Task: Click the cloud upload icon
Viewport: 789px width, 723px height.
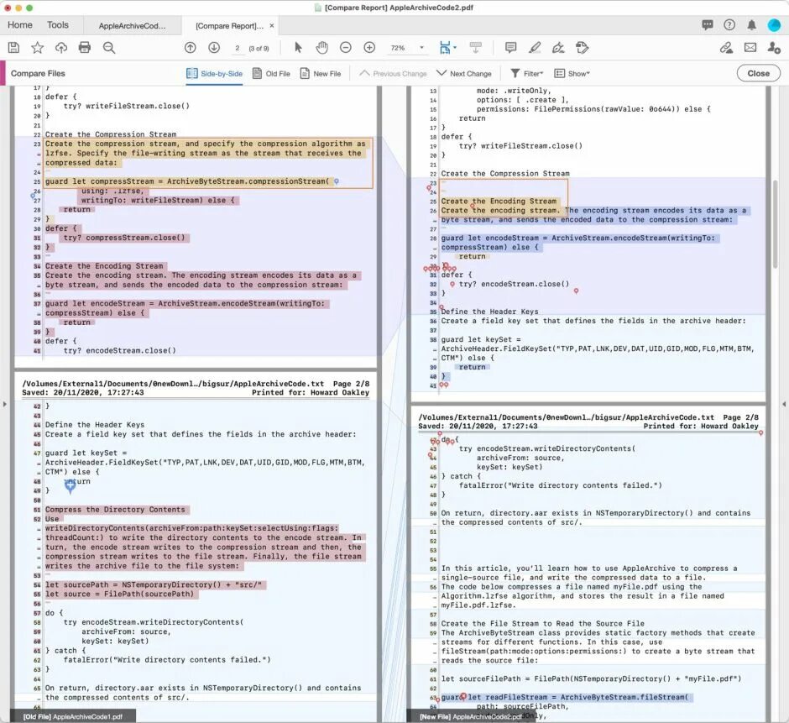Action: tap(61, 48)
